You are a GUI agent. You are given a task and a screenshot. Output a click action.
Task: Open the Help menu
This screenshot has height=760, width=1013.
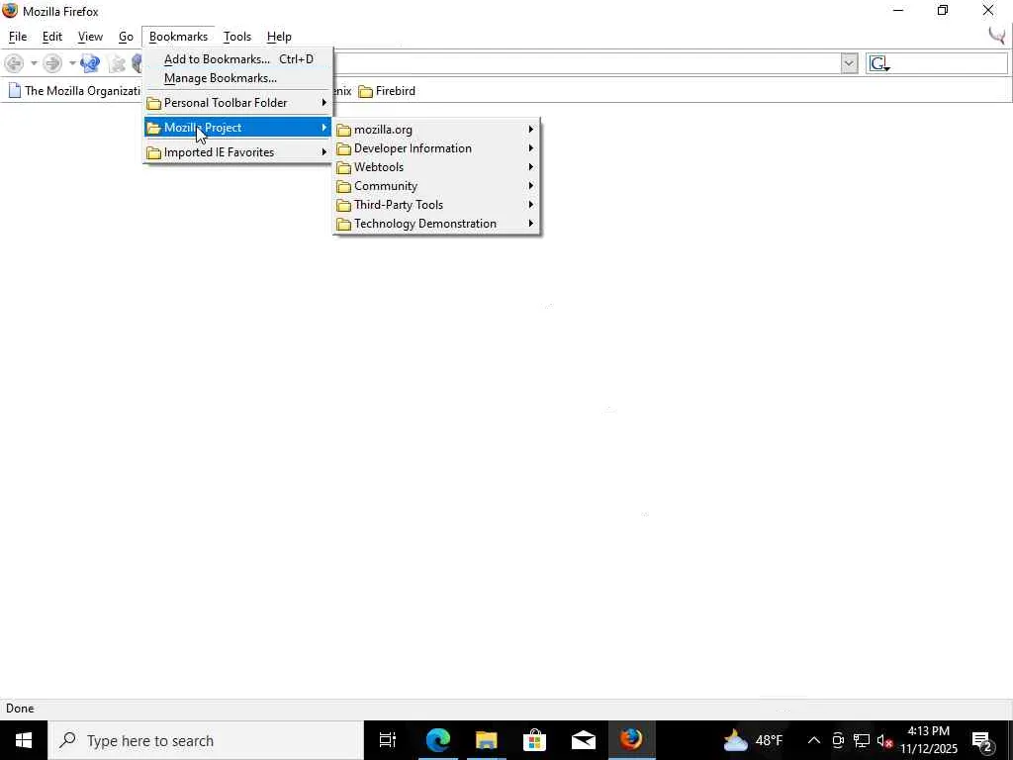tap(279, 37)
